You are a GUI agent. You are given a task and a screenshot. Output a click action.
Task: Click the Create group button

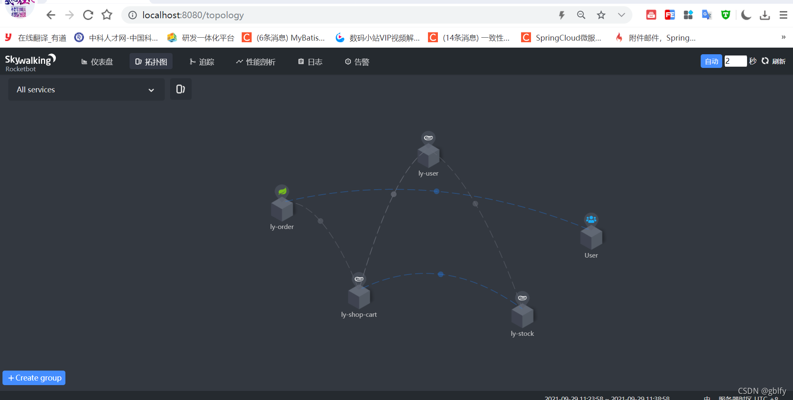click(x=34, y=378)
